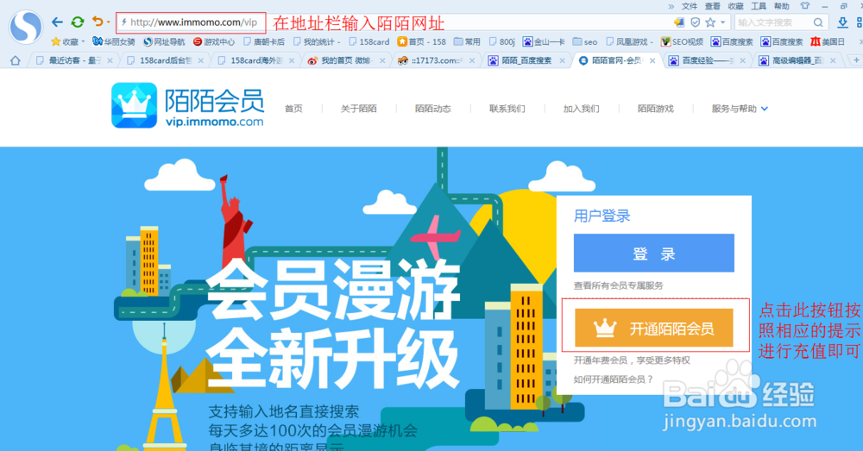The height and width of the screenshot is (451, 863).
Task: Click the 如何开通陌陌会员？ link
Action: click(x=613, y=379)
